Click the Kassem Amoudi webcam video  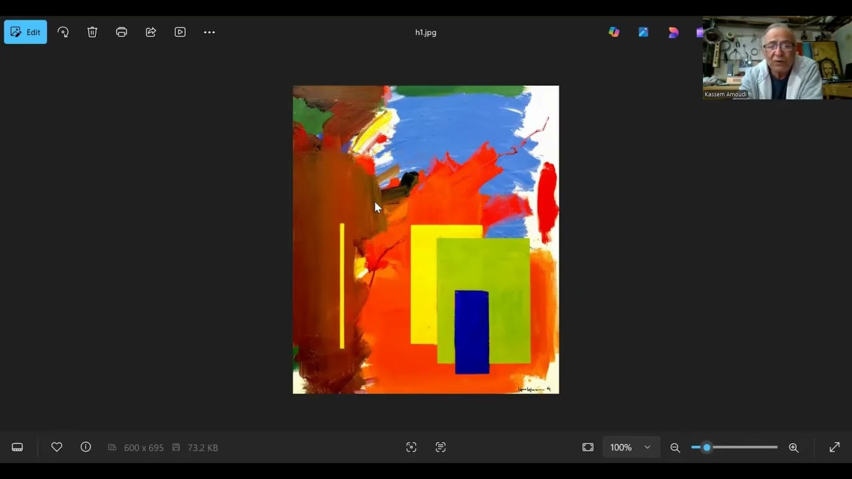[x=777, y=58]
